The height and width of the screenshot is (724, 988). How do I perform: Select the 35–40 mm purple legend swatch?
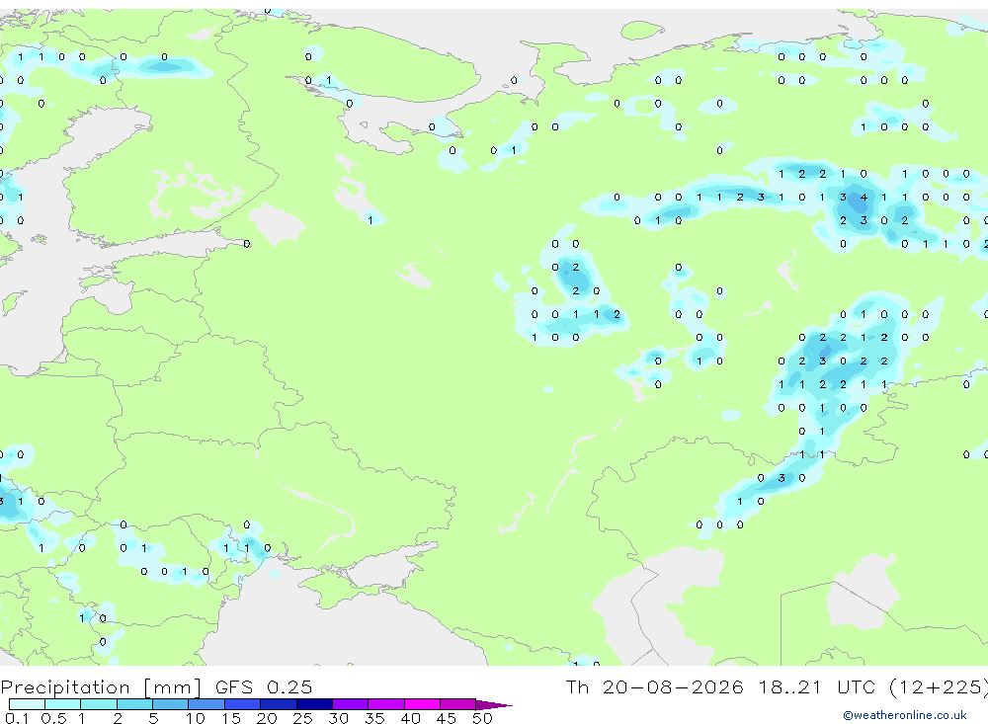point(386,704)
